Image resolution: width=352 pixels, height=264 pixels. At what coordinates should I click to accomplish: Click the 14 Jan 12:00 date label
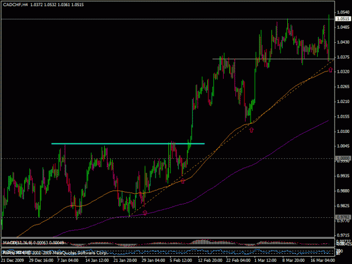[97, 261]
